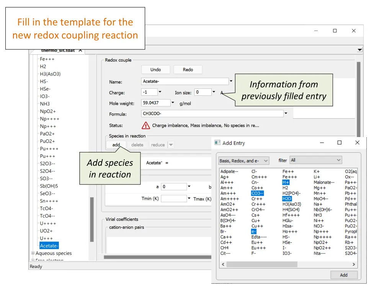This screenshot has height=294, width=392.
Task: Open the reduce button dropdown arrow
Action: (171, 145)
